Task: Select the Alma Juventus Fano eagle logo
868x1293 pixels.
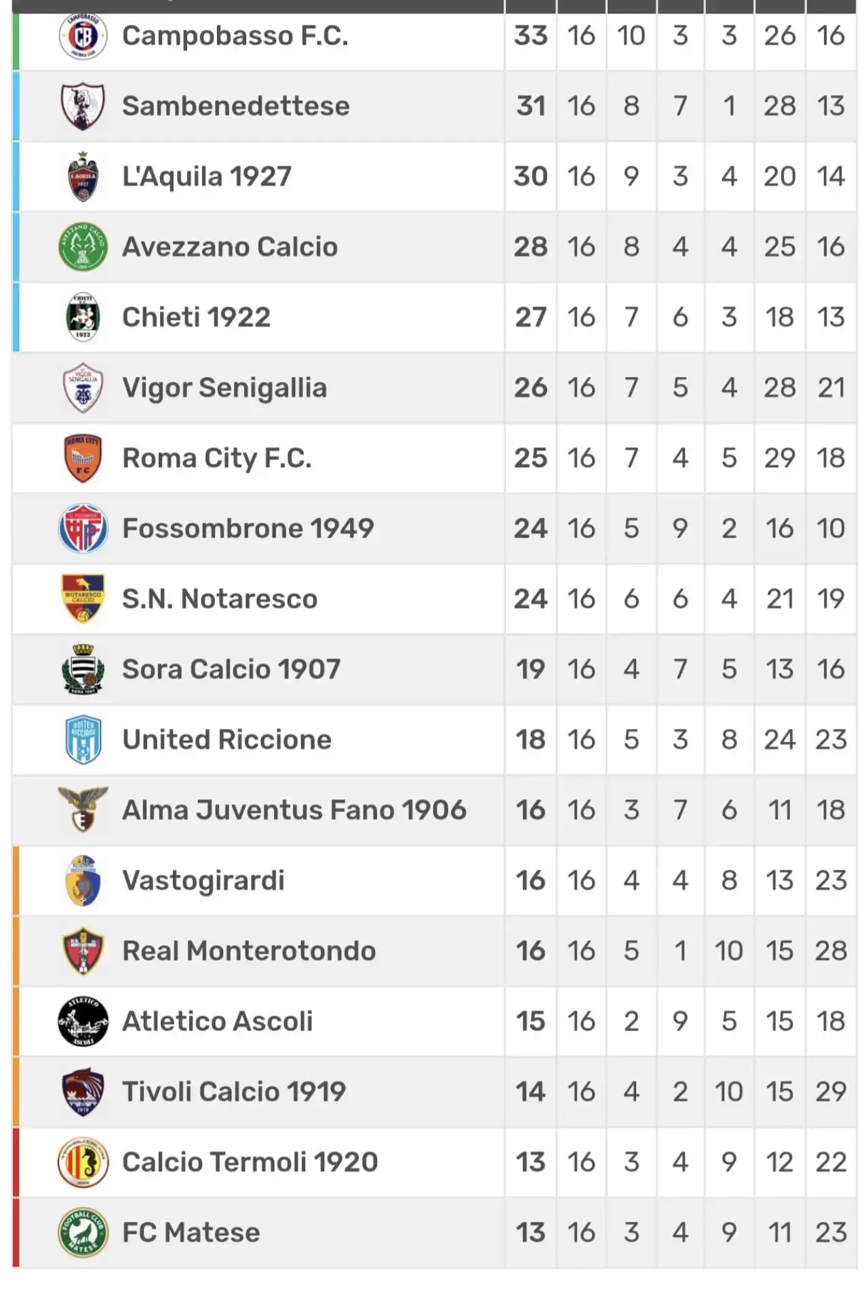Action: 83,810
